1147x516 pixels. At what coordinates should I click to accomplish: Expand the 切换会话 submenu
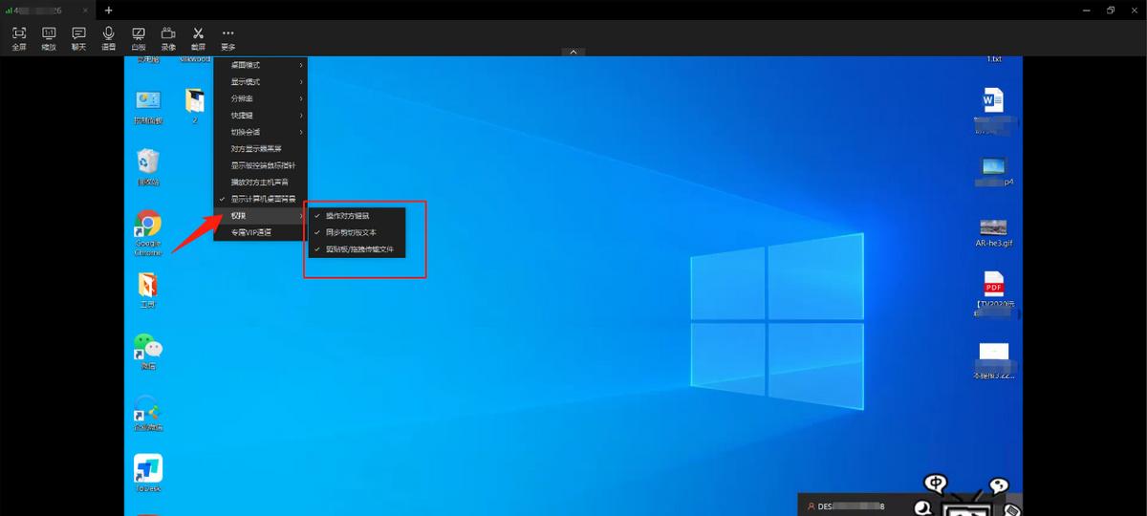[260, 132]
